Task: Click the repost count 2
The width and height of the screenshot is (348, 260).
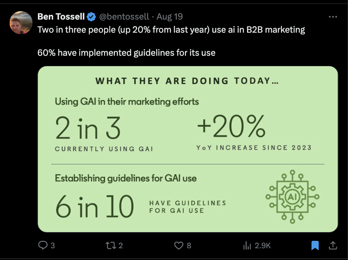Action: coord(121,246)
